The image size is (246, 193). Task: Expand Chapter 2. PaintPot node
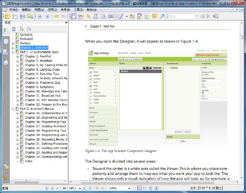coord(17,57)
